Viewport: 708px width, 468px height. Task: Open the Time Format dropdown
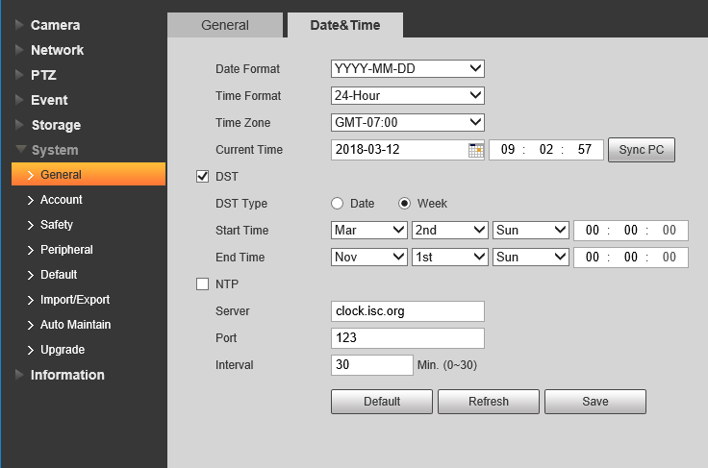point(408,95)
